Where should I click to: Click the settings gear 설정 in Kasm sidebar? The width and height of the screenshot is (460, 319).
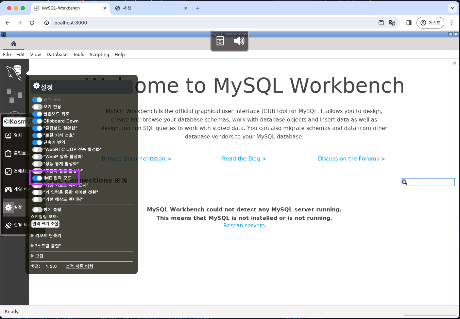click(14, 207)
